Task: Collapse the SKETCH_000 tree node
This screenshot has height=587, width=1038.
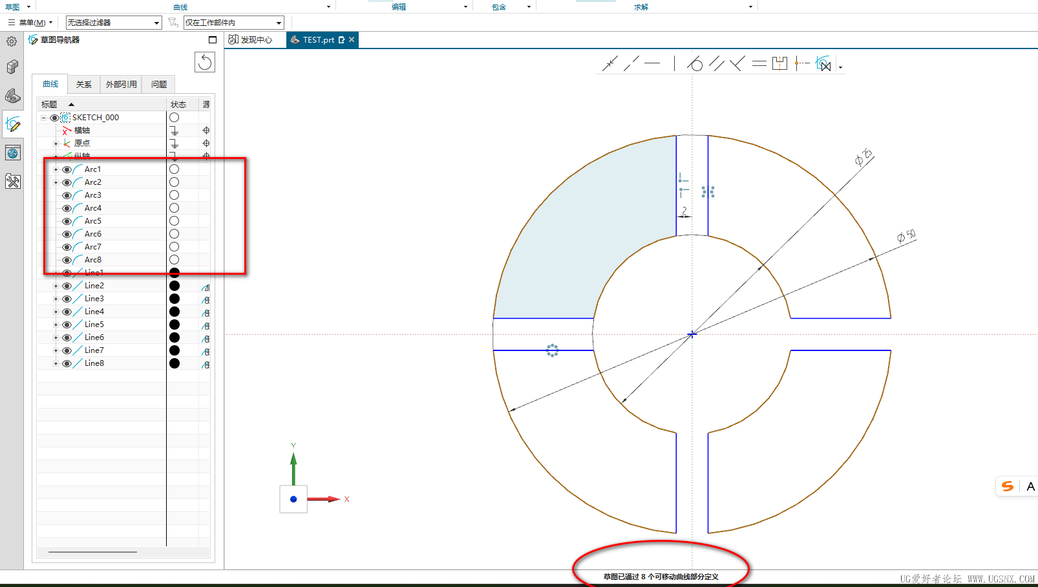Action: coord(44,118)
